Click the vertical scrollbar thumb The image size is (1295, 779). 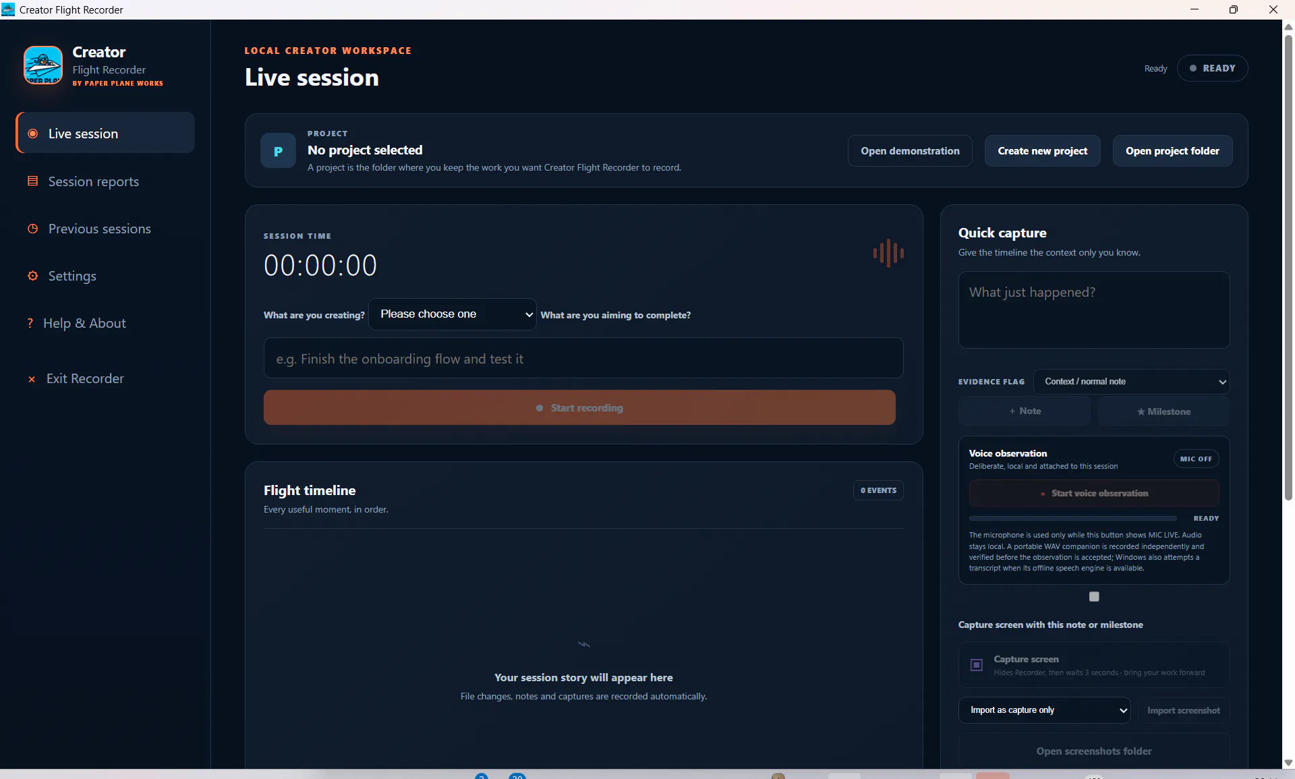tap(1288, 266)
